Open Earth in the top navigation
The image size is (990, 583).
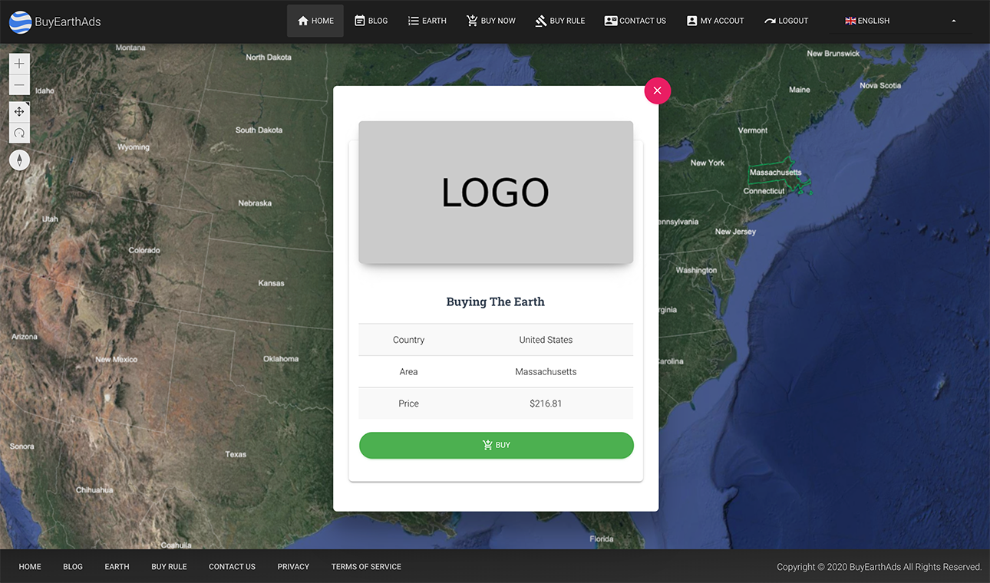427,21
